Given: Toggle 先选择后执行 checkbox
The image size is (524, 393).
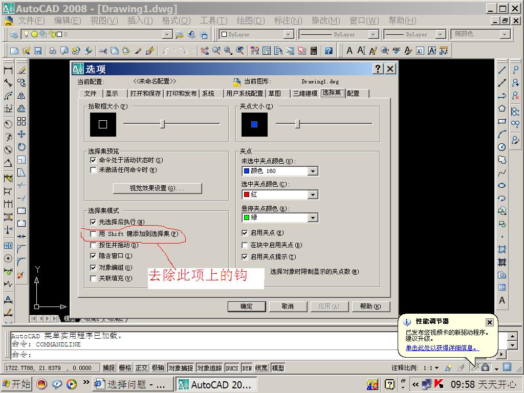Looking at the screenshot, I should tap(93, 222).
